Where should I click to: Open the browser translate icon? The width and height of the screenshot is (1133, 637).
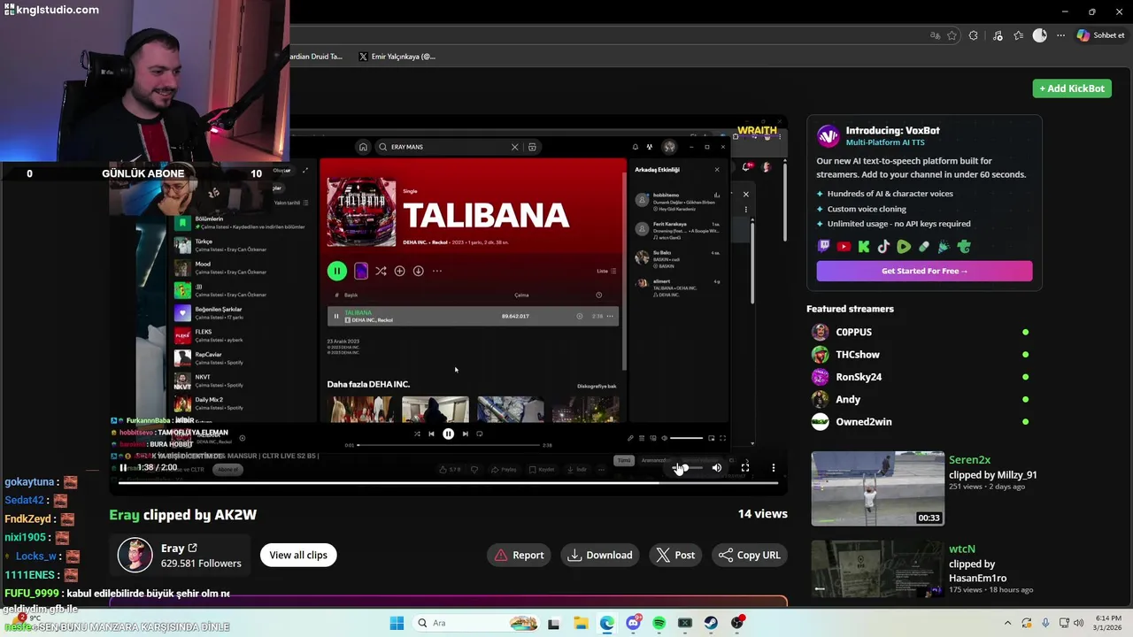(935, 35)
